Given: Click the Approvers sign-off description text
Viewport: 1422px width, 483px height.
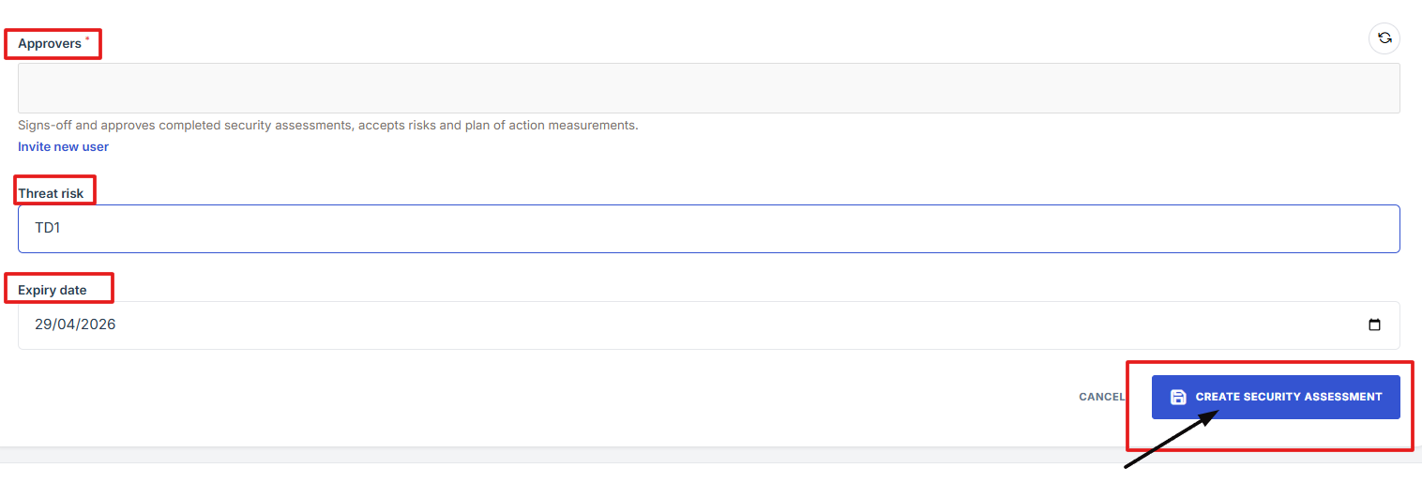Looking at the screenshot, I should [x=327, y=125].
